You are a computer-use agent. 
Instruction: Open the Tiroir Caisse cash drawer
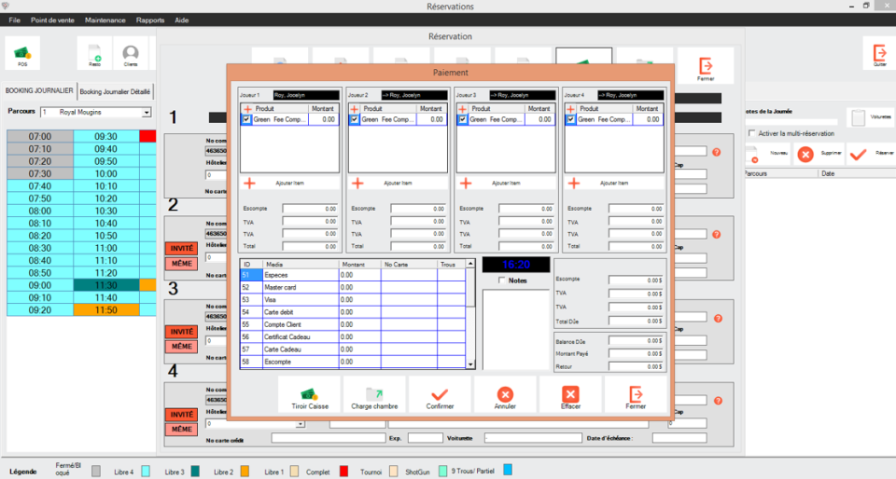[310, 396]
